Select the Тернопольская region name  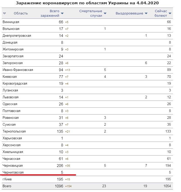click(x=14, y=131)
